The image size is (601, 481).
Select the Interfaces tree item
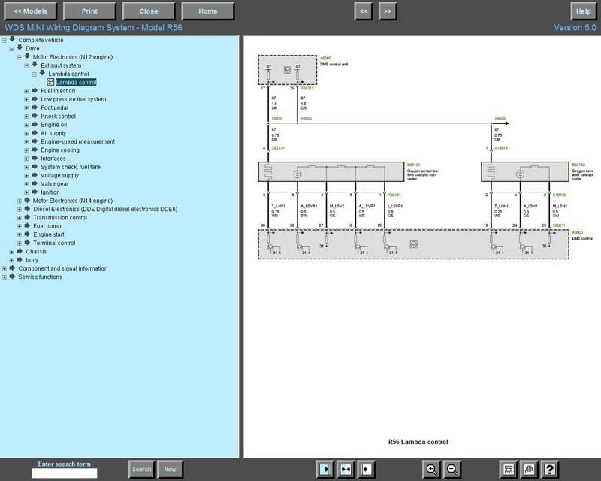[53, 159]
